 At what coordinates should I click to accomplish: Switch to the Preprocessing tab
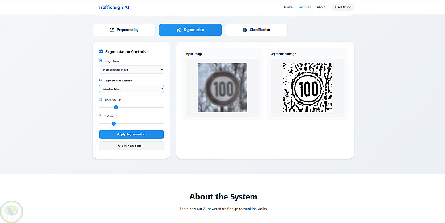point(124,30)
